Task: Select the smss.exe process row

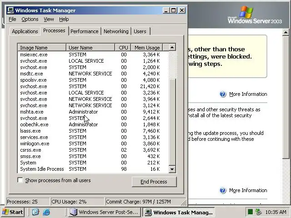Action: coord(93,156)
